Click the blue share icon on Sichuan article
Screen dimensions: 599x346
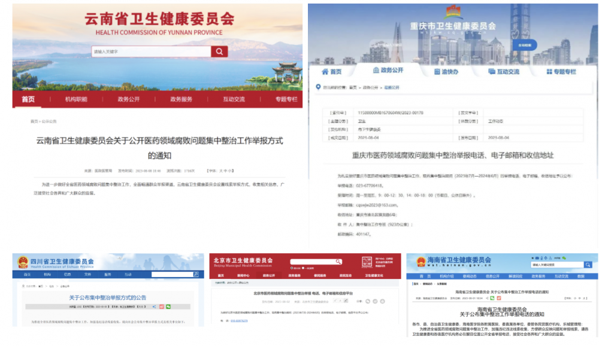click(155, 306)
